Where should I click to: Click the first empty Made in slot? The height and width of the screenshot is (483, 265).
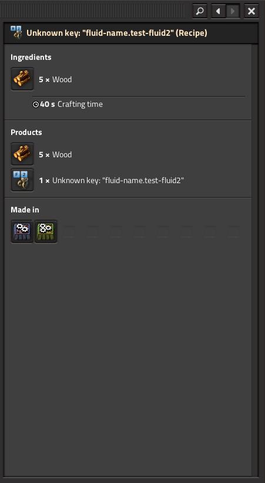point(69,231)
